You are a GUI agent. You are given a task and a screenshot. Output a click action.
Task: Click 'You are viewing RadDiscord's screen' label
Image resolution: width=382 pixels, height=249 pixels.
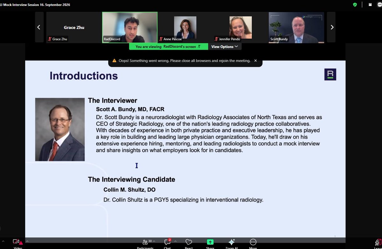pyautogui.click(x=166, y=46)
